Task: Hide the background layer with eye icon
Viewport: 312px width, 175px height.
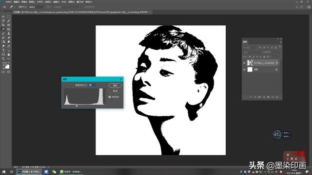Action: point(244,70)
